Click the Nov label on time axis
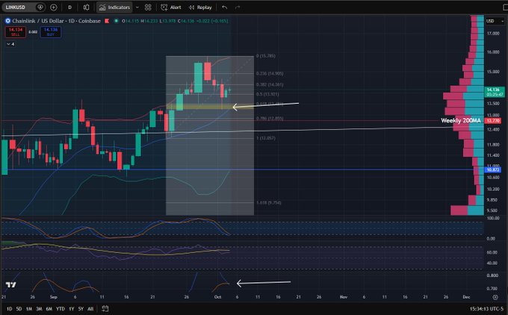 (x=344, y=297)
